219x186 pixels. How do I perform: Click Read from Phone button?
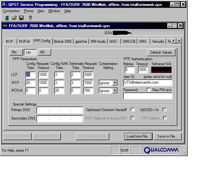(18, 136)
